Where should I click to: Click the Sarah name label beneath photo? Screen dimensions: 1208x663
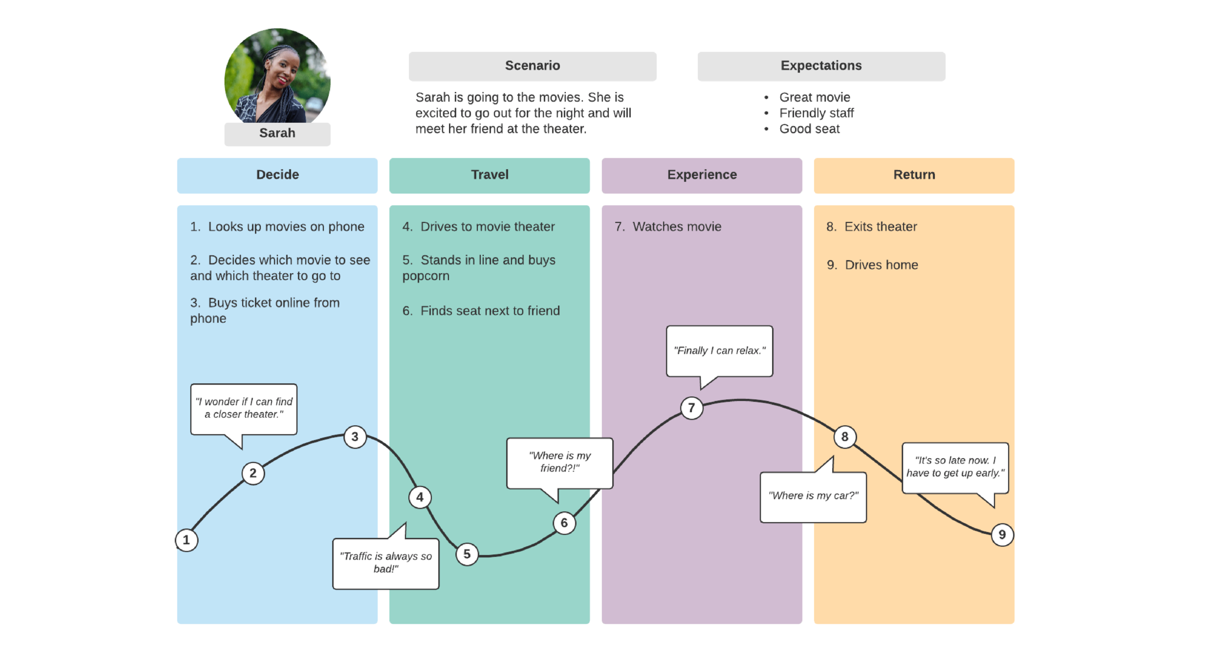pos(277,134)
